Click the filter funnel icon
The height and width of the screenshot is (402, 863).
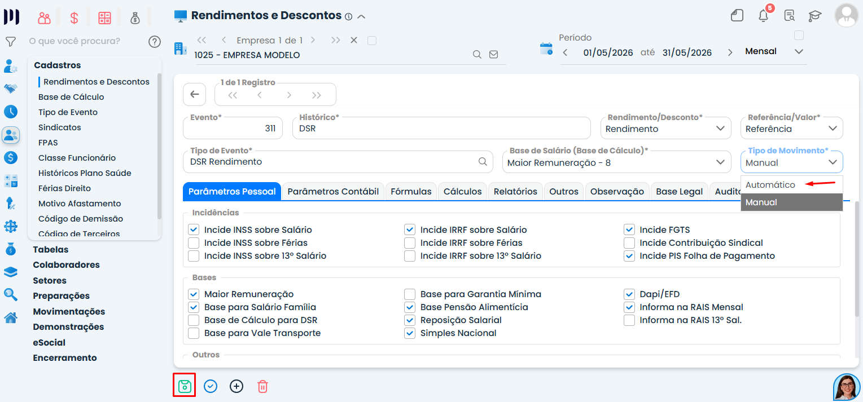pyautogui.click(x=10, y=41)
